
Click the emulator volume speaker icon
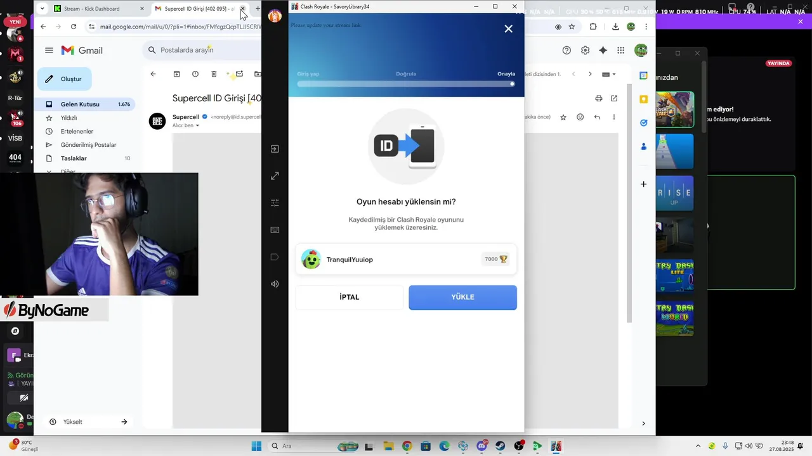275,284
